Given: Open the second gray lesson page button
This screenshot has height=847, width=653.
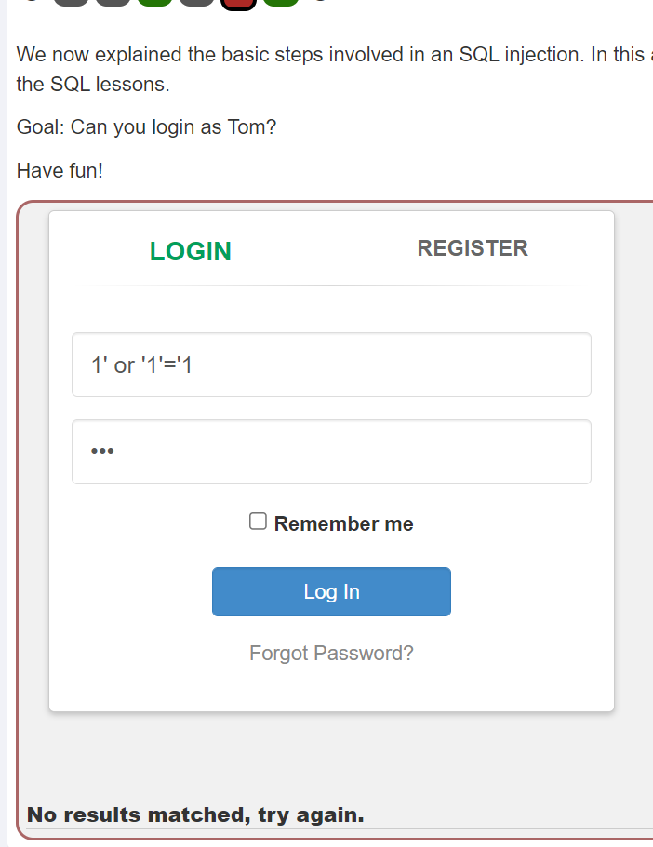Looking at the screenshot, I should [x=113, y=2].
